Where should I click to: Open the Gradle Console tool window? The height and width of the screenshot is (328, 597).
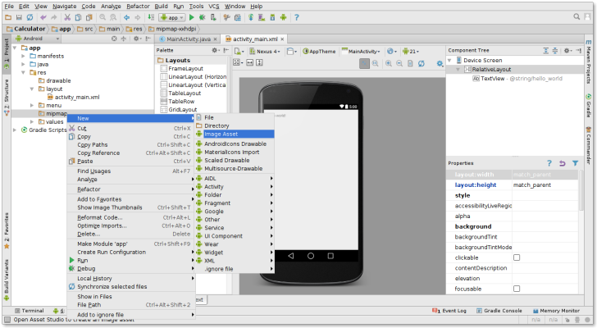click(x=499, y=311)
